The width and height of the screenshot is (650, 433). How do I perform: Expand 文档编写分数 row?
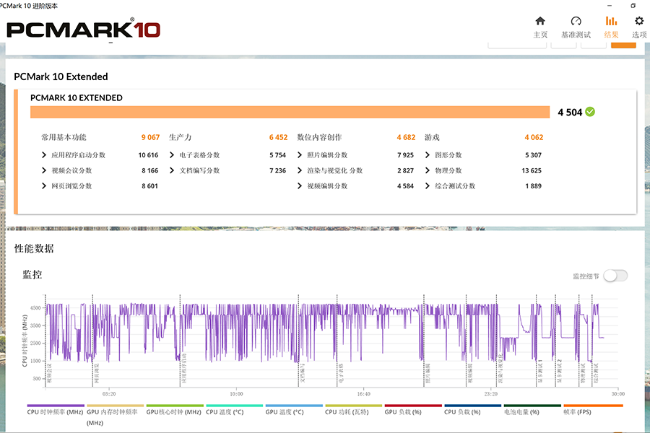pos(172,170)
